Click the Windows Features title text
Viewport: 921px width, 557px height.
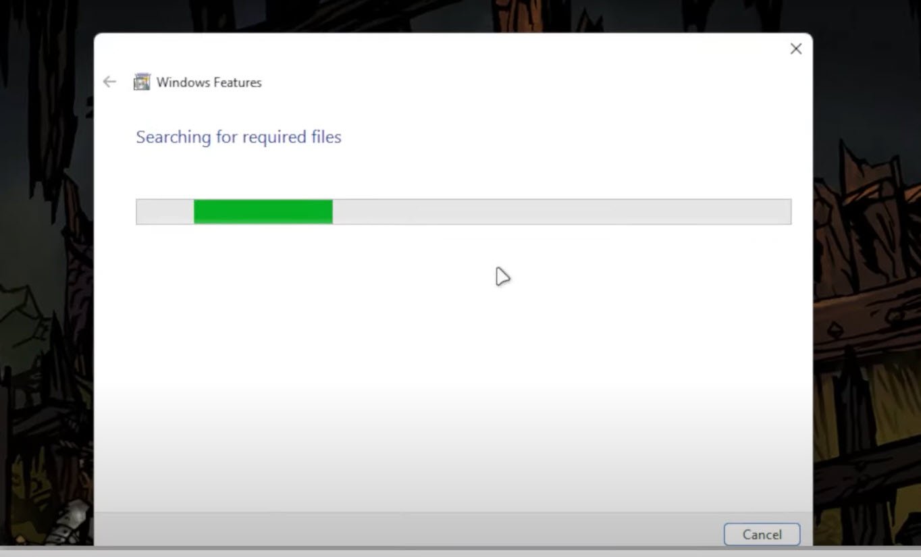tap(209, 82)
